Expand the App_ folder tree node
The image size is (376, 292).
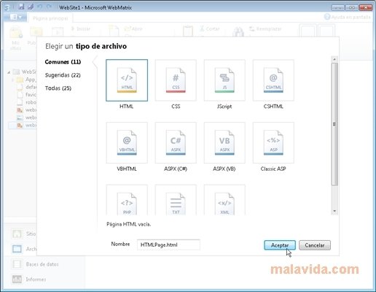(x=12, y=80)
